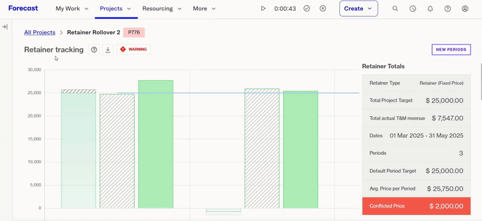
Task: Click Avg. Price per Period $ 25,750.00
Action: point(416,188)
